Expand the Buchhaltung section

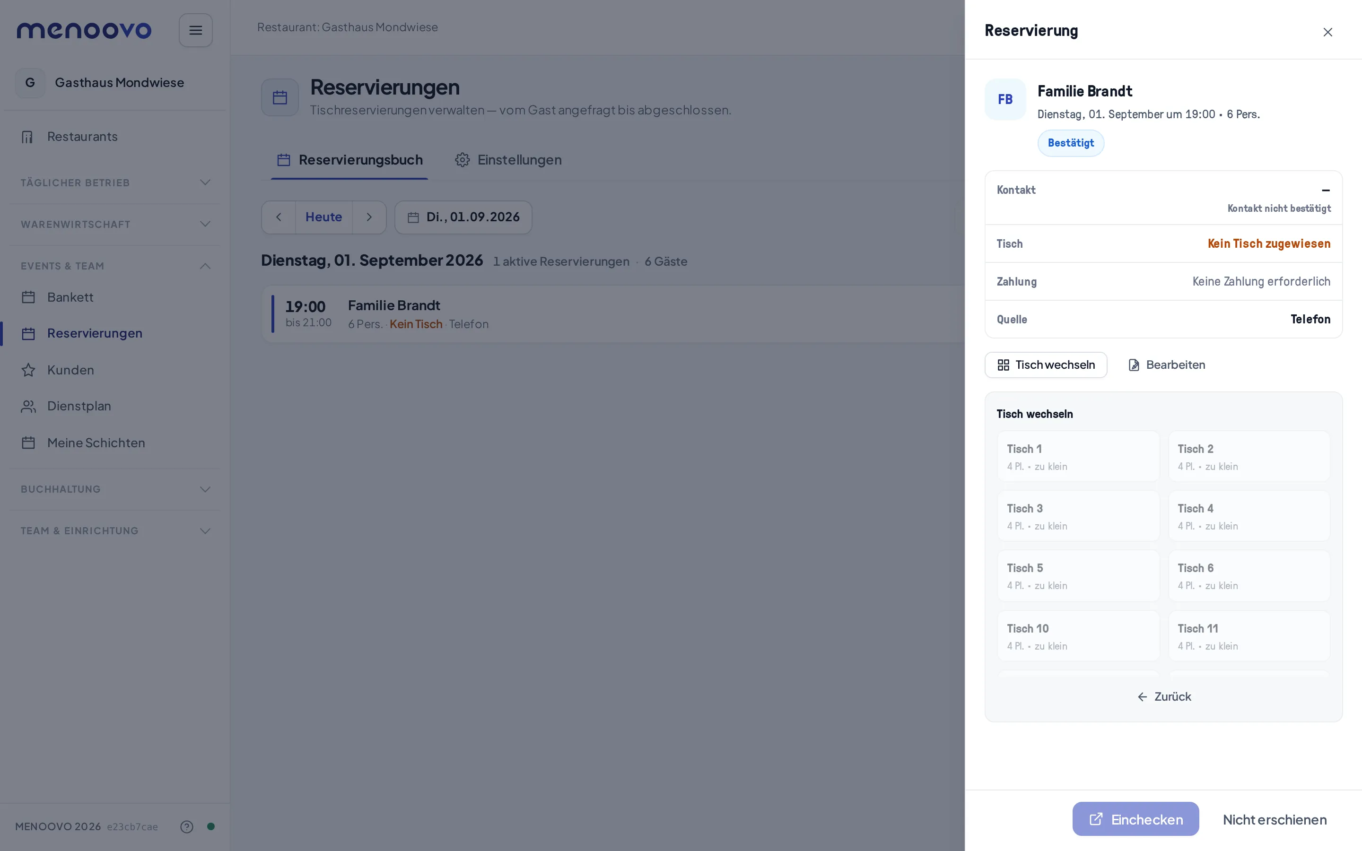pos(115,489)
